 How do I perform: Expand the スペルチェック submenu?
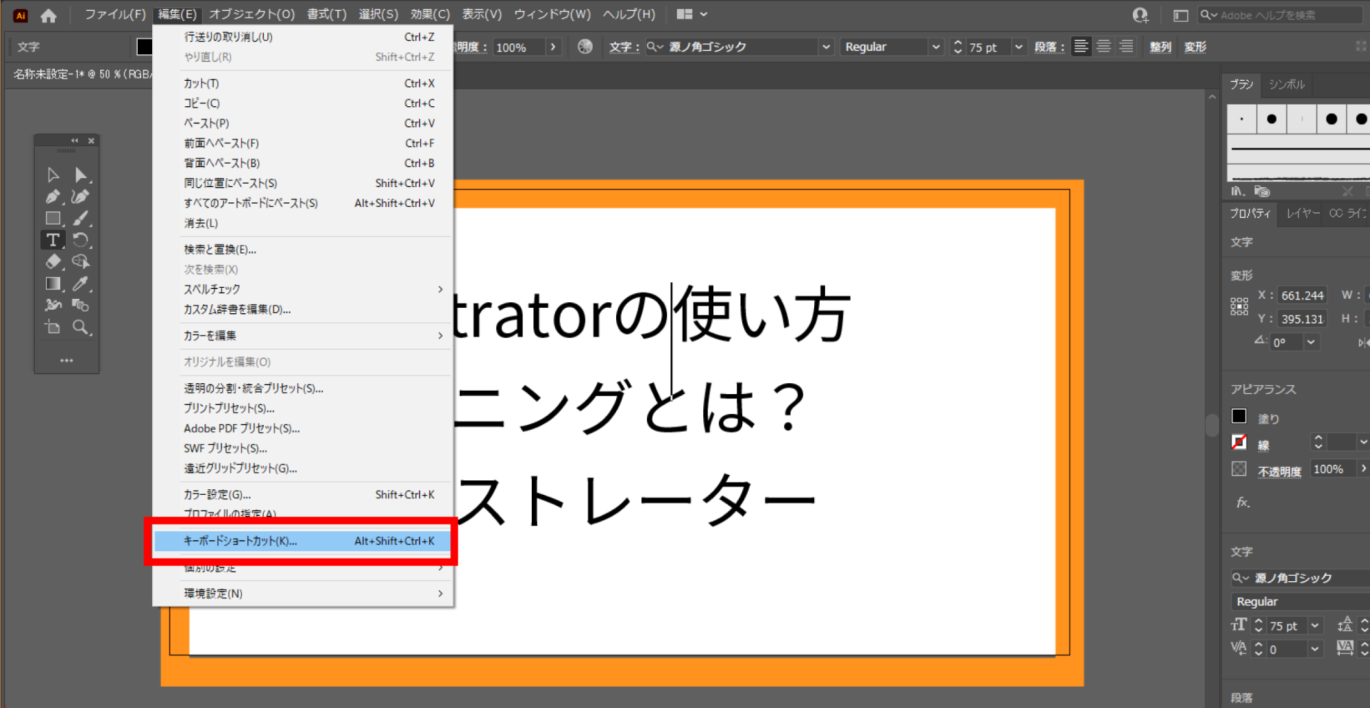click(x=441, y=289)
